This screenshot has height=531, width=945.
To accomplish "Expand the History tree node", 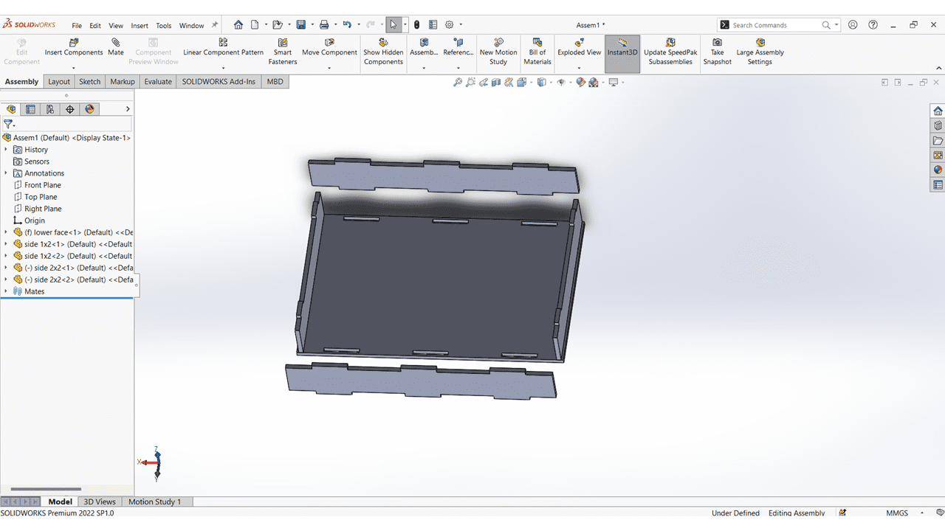I will click(x=6, y=149).
